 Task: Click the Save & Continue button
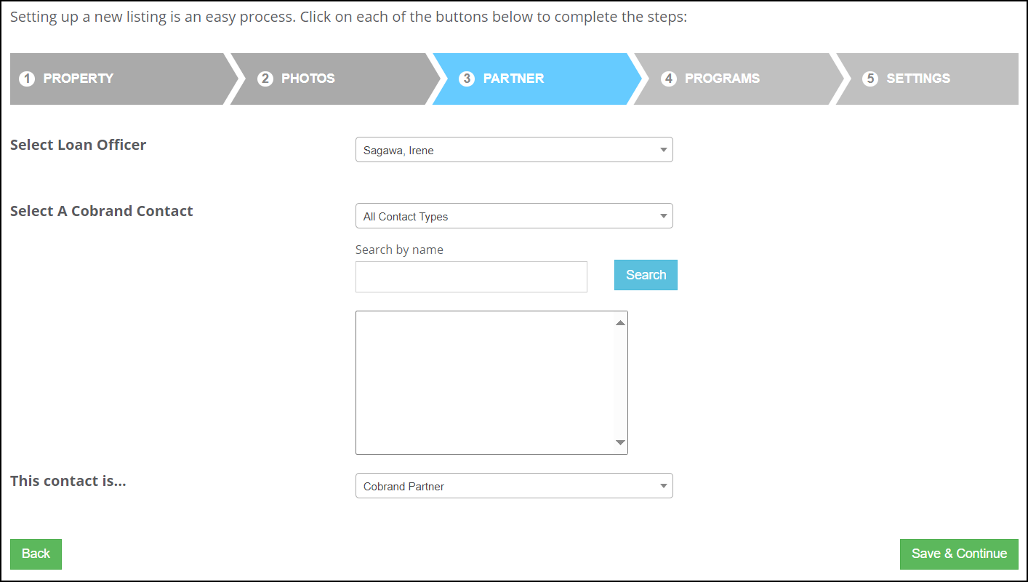[x=959, y=554]
